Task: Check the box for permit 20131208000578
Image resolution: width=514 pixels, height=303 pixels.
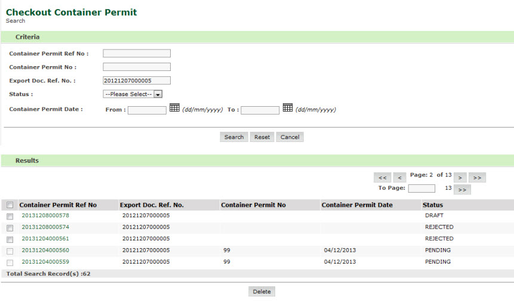Action: point(10,217)
